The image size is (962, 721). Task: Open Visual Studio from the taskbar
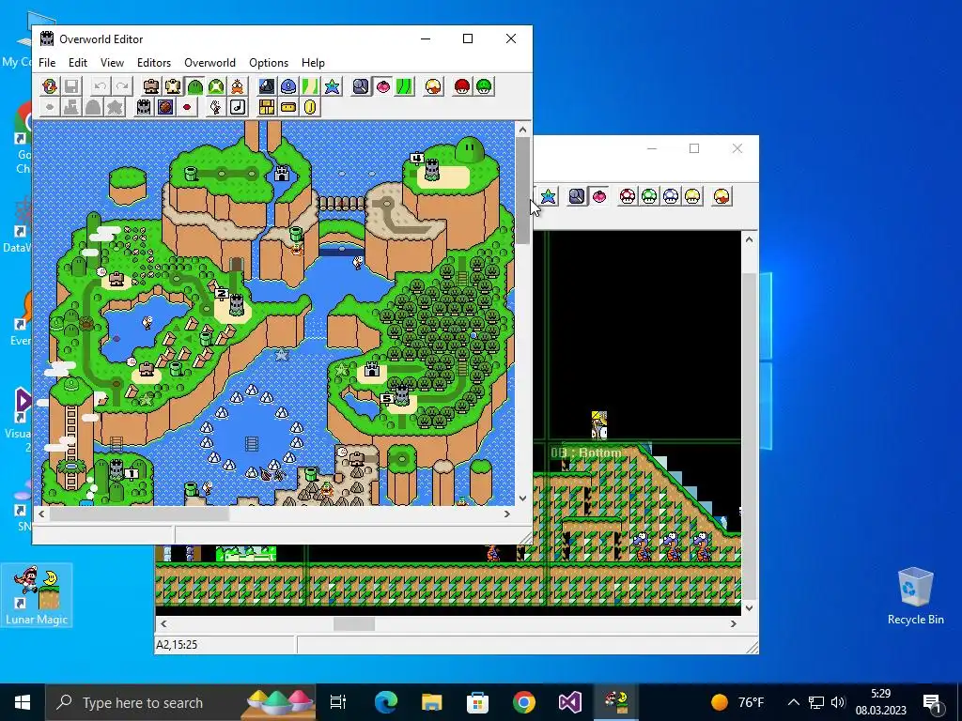569,702
